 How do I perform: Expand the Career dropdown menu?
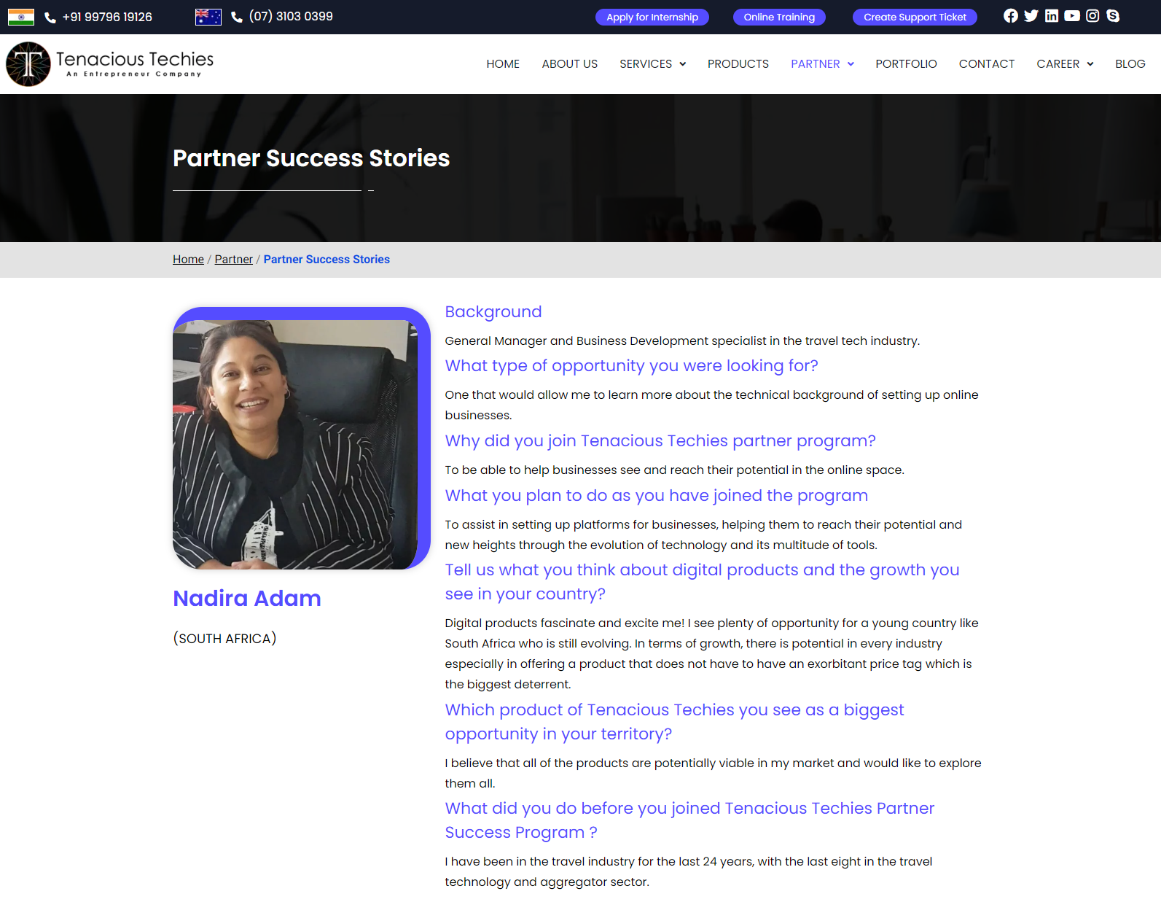pyautogui.click(x=1065, y=64)
